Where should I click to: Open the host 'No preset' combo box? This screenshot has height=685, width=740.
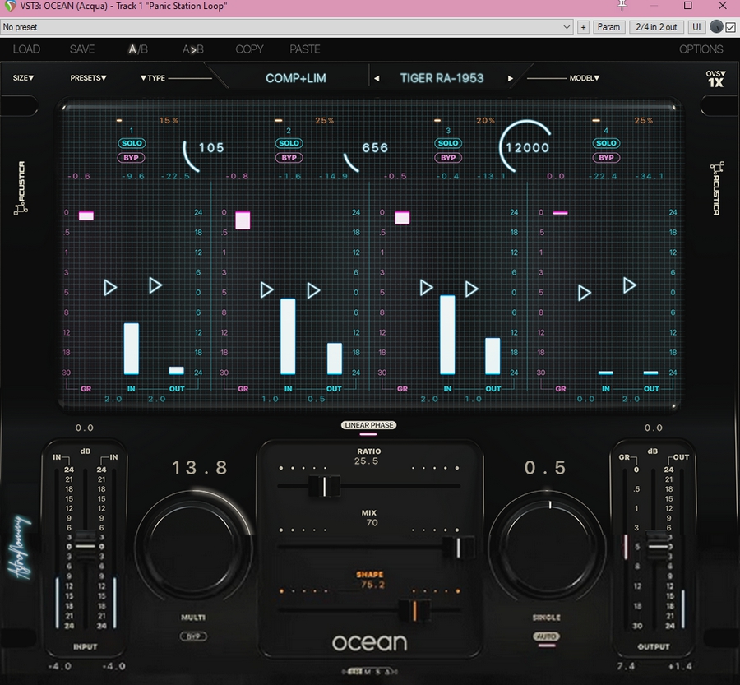[286, 27]
